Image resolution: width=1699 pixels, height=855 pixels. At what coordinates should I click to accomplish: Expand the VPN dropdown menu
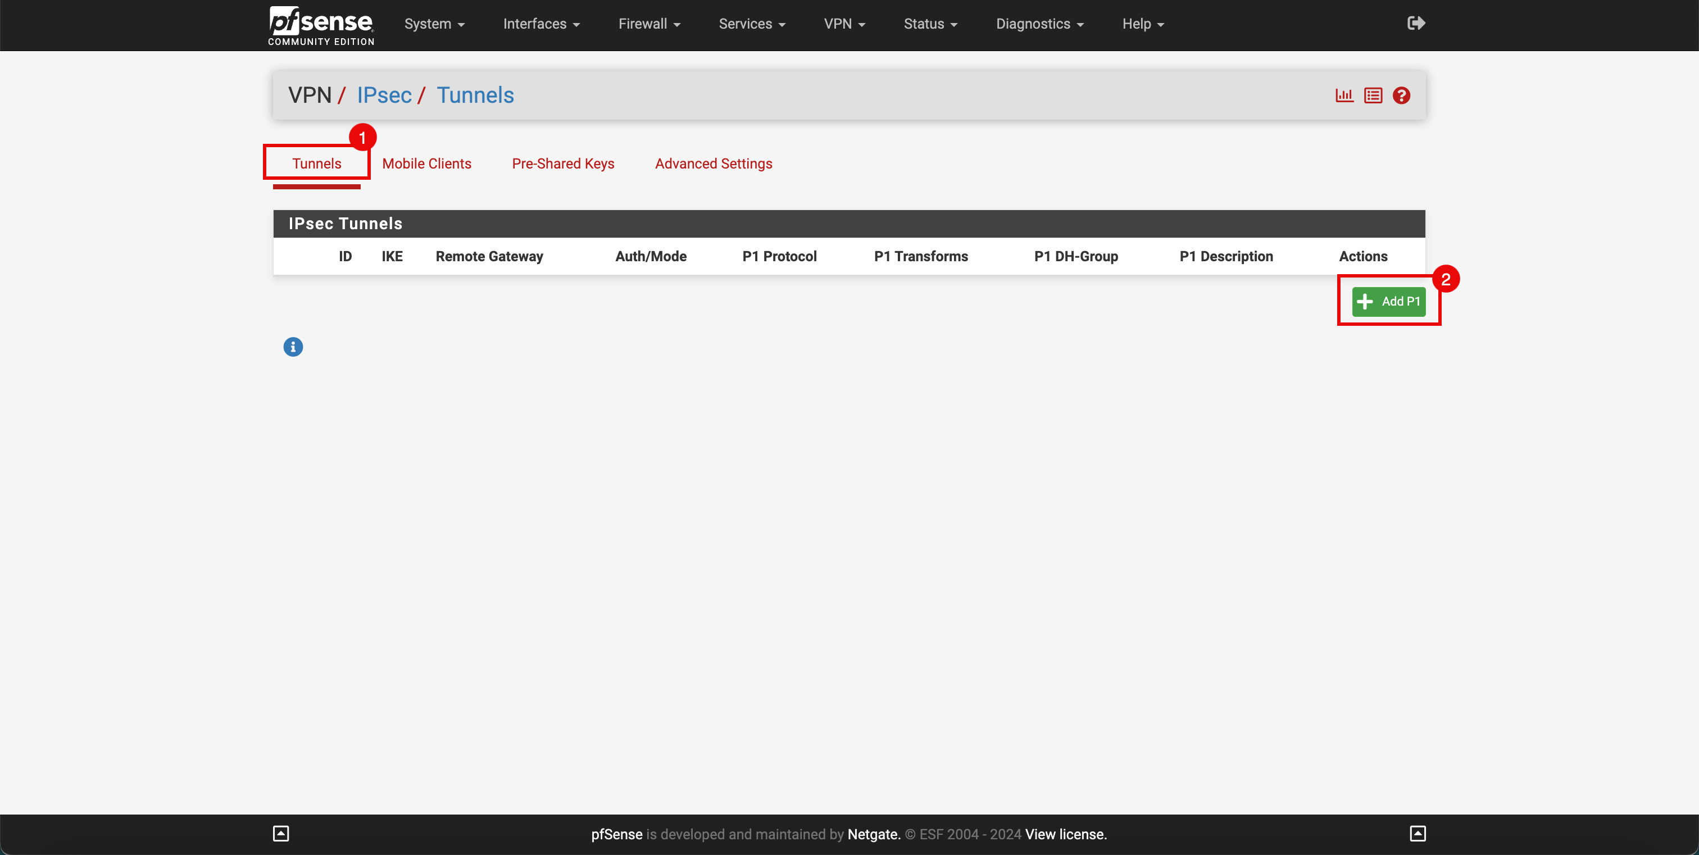[x=846, y=24]
